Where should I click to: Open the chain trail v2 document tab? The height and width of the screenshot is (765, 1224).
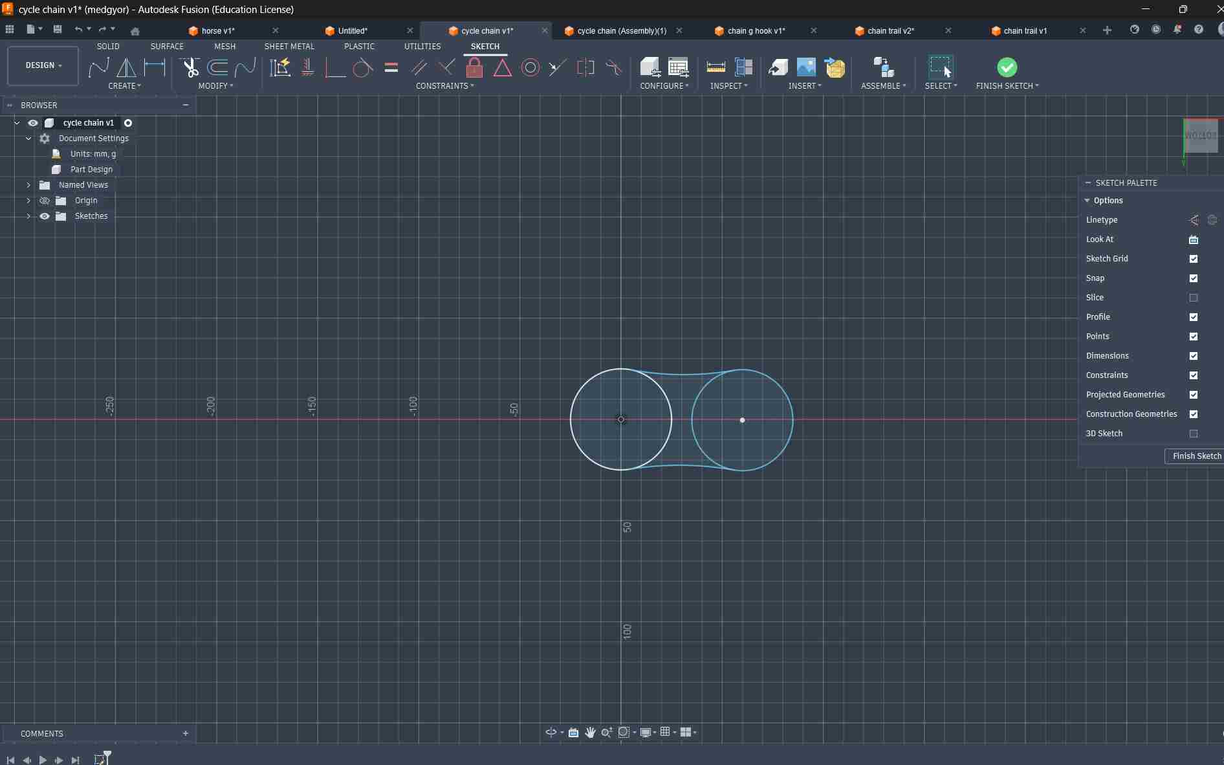click(x=891, y=30)
